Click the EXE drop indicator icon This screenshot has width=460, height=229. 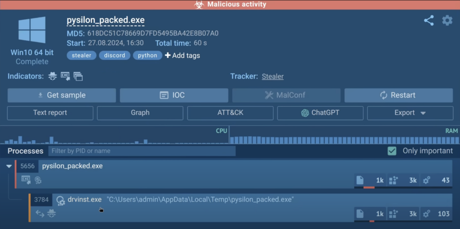click(66, 76)
